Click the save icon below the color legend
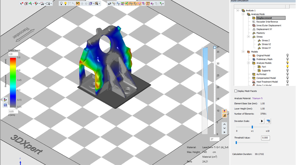 coord(5,105)
